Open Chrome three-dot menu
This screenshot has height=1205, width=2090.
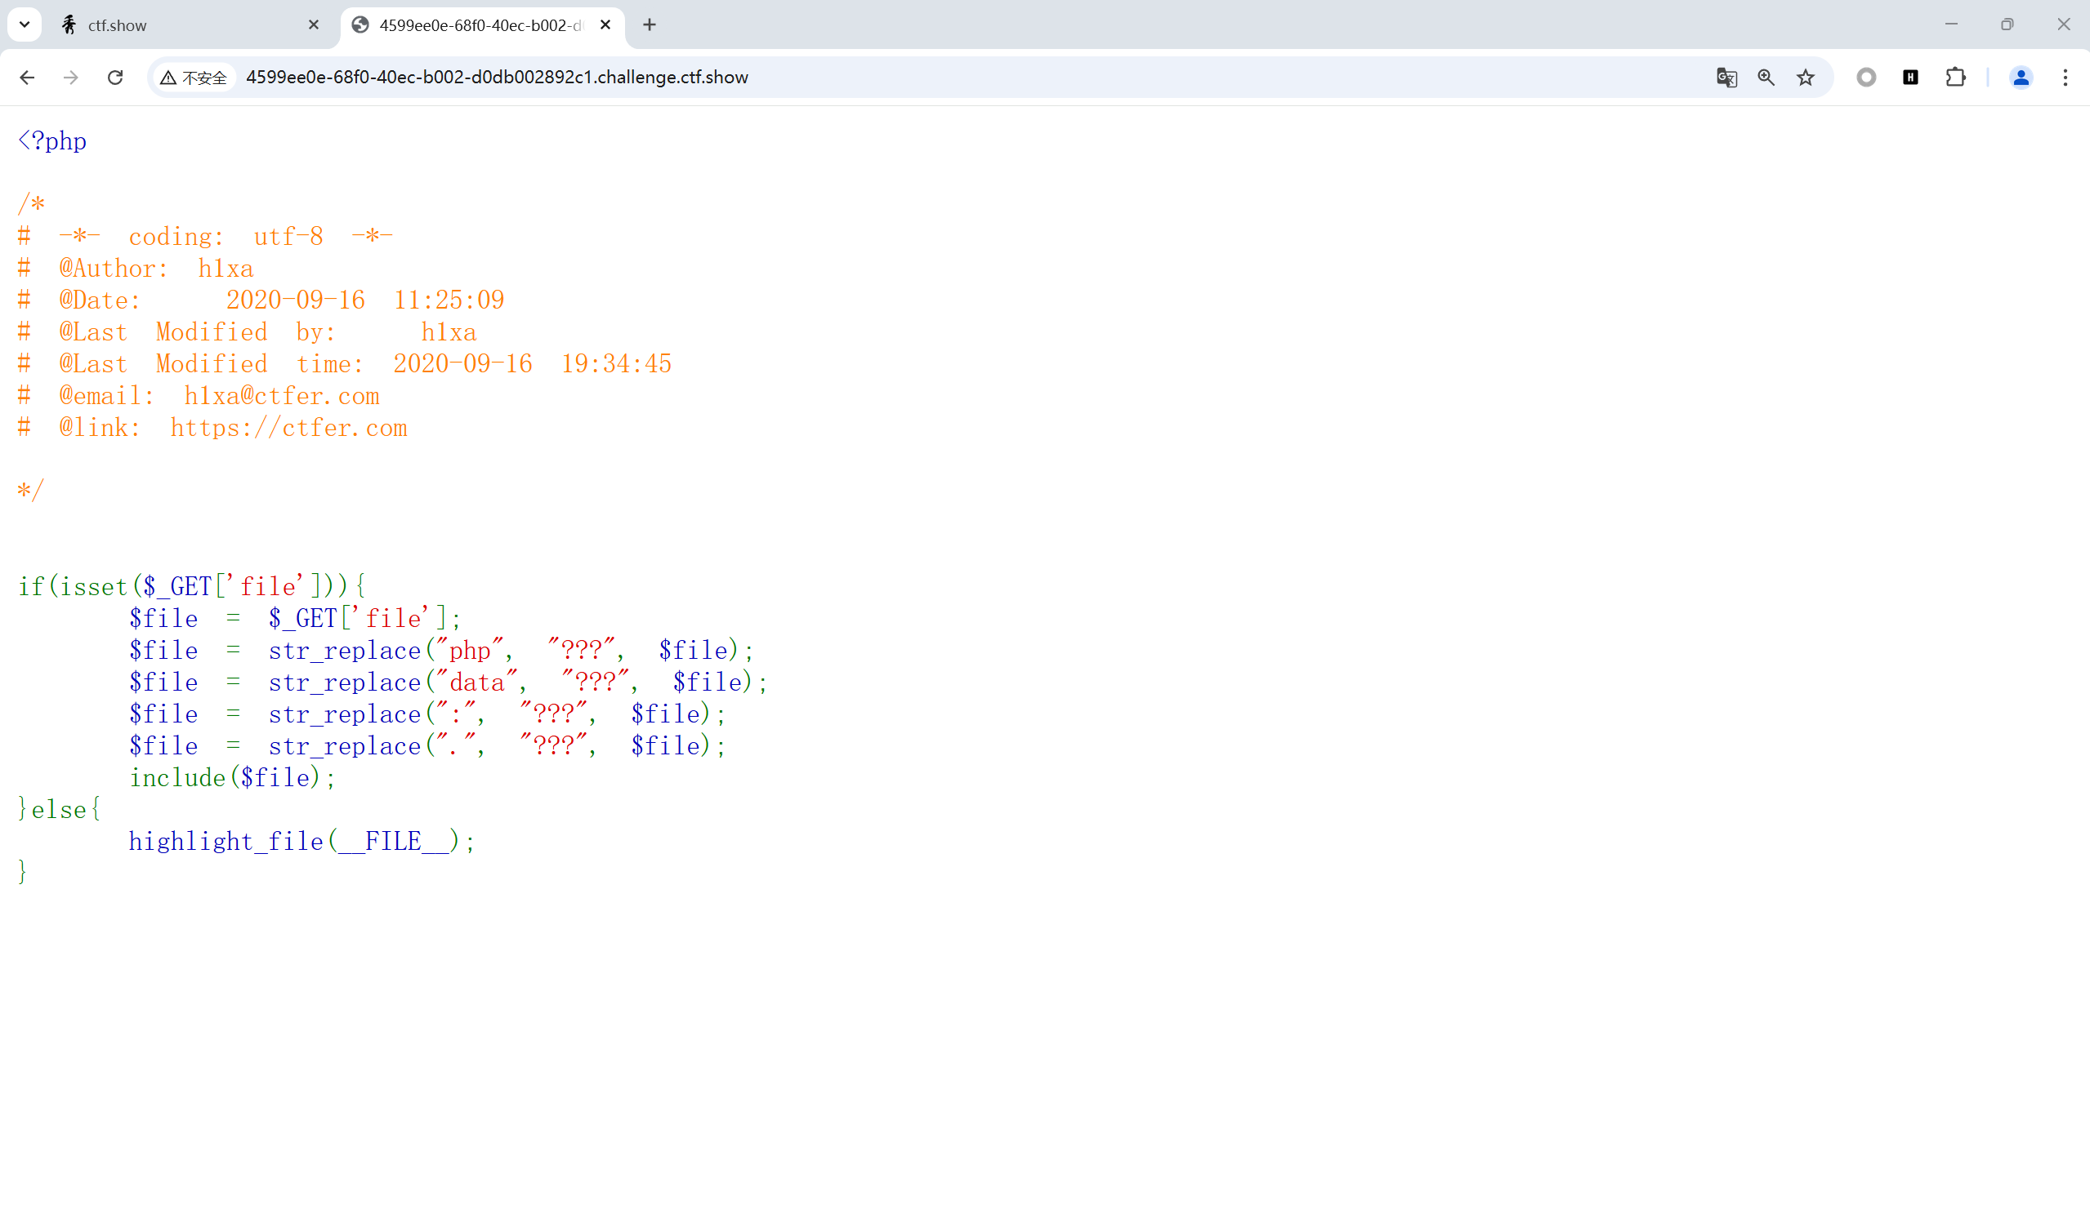click(x=2065, y=77)
